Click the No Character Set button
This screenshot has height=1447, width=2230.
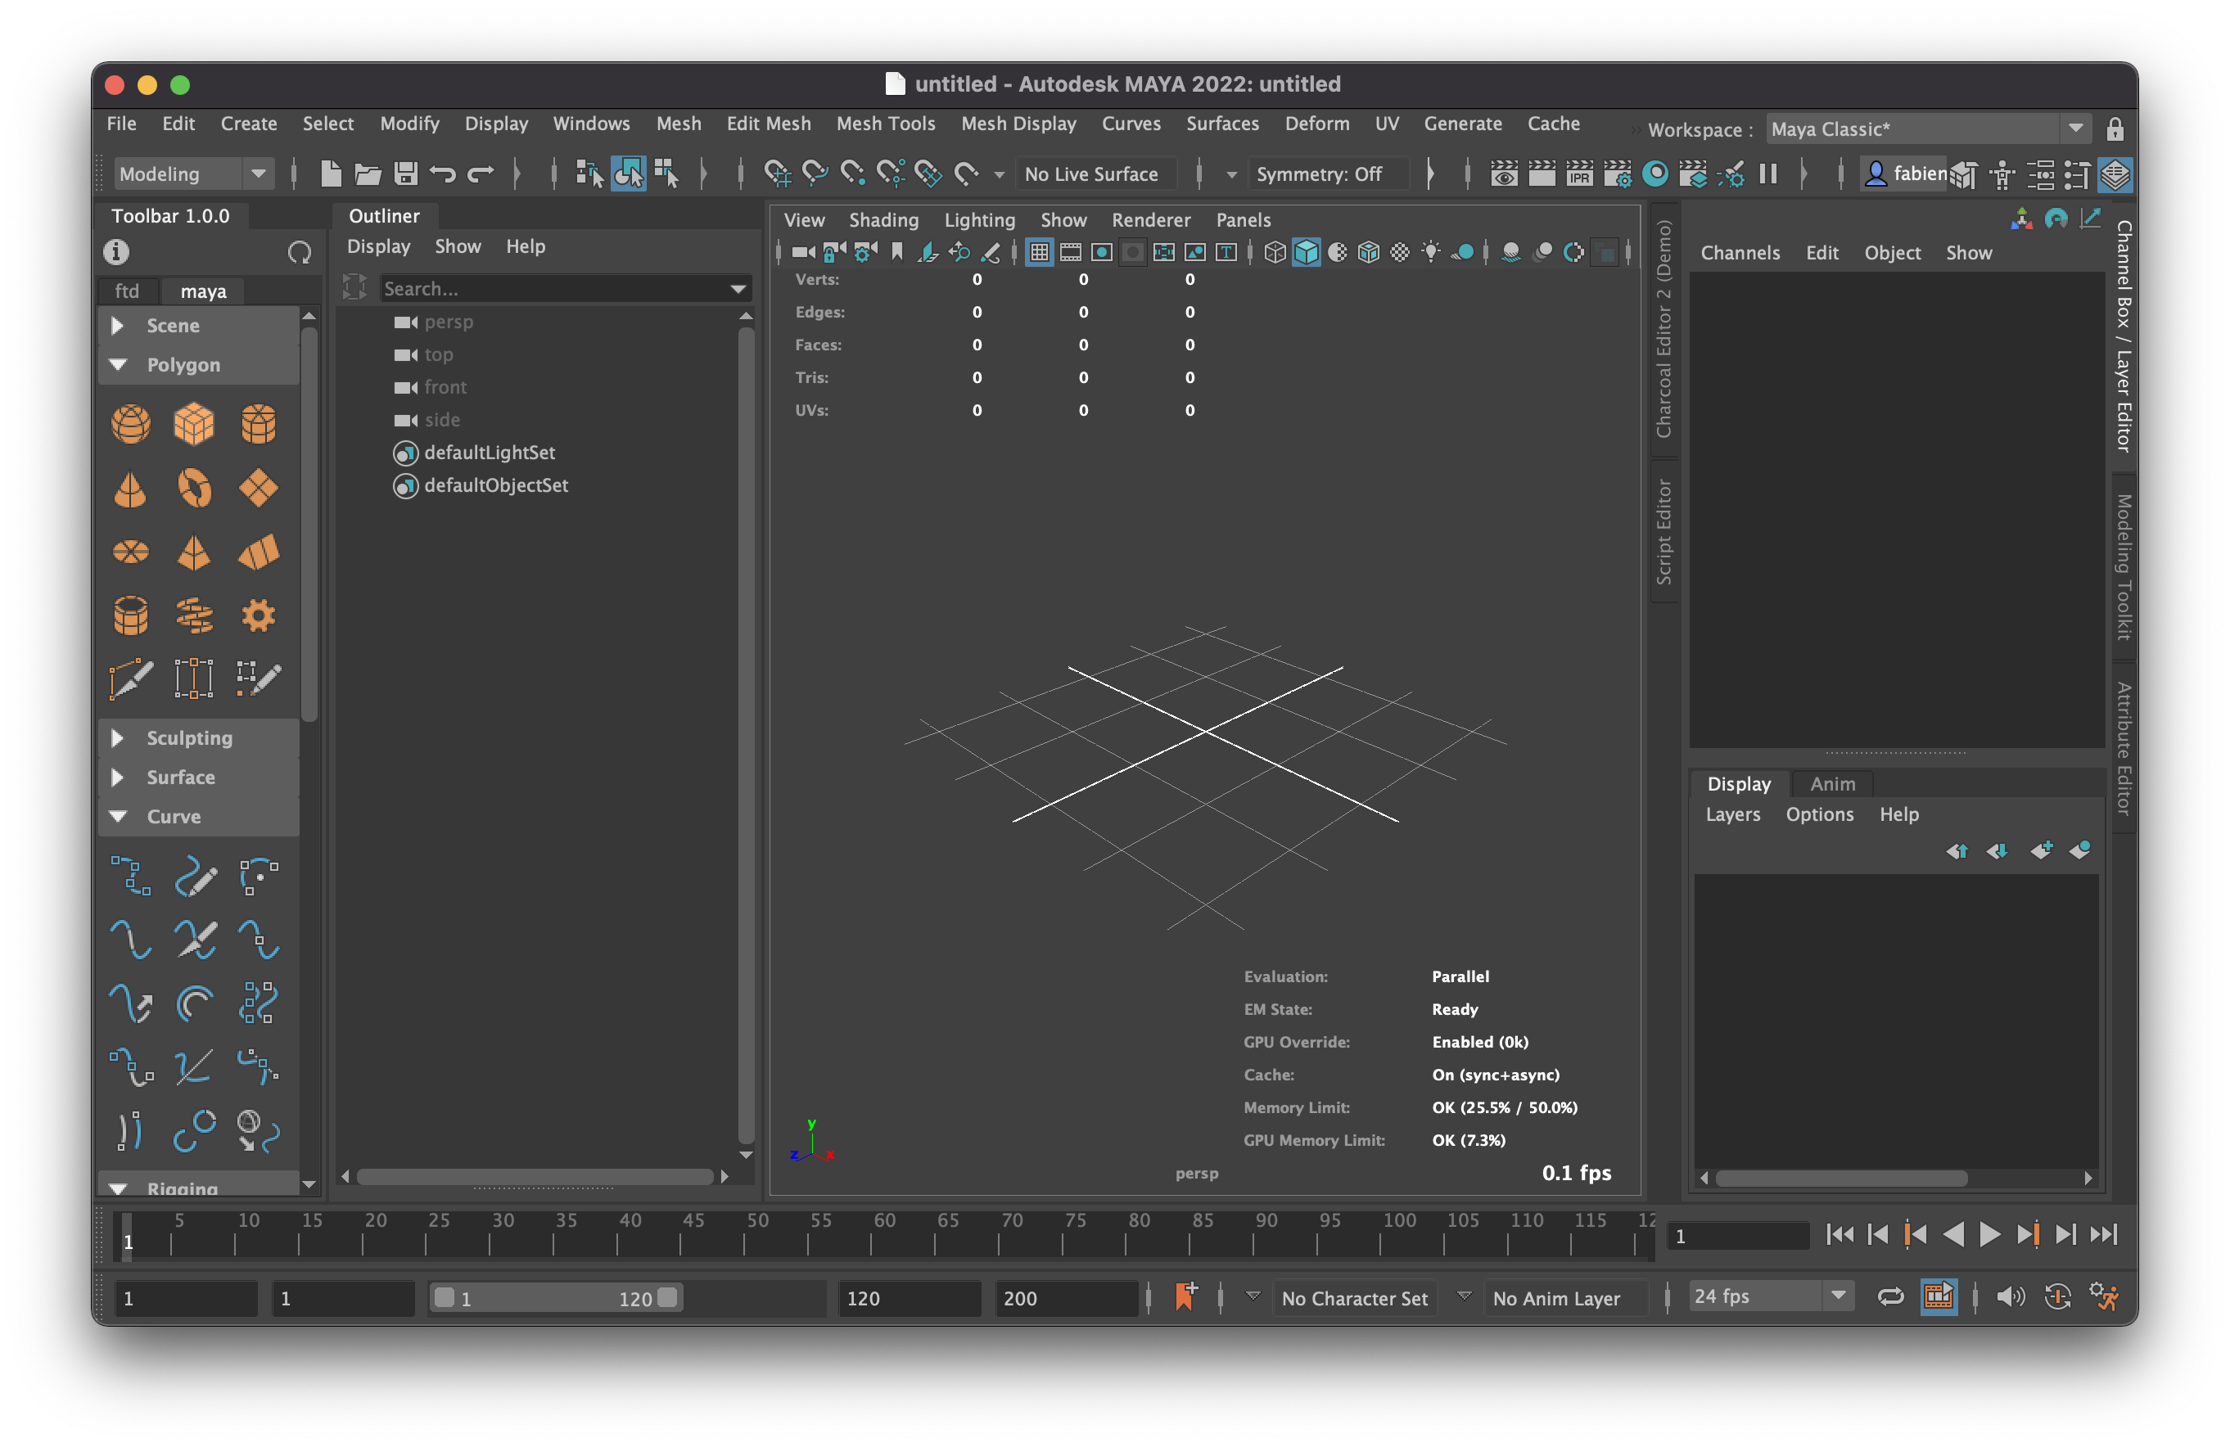coord(1355,1298)
